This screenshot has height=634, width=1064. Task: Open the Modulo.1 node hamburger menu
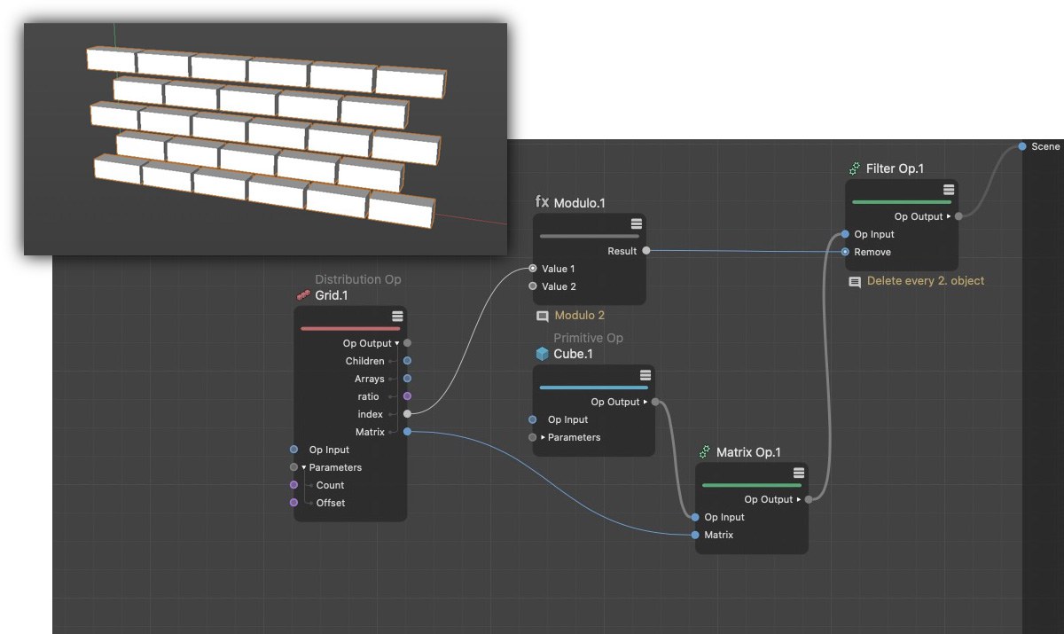coord(636,223)
